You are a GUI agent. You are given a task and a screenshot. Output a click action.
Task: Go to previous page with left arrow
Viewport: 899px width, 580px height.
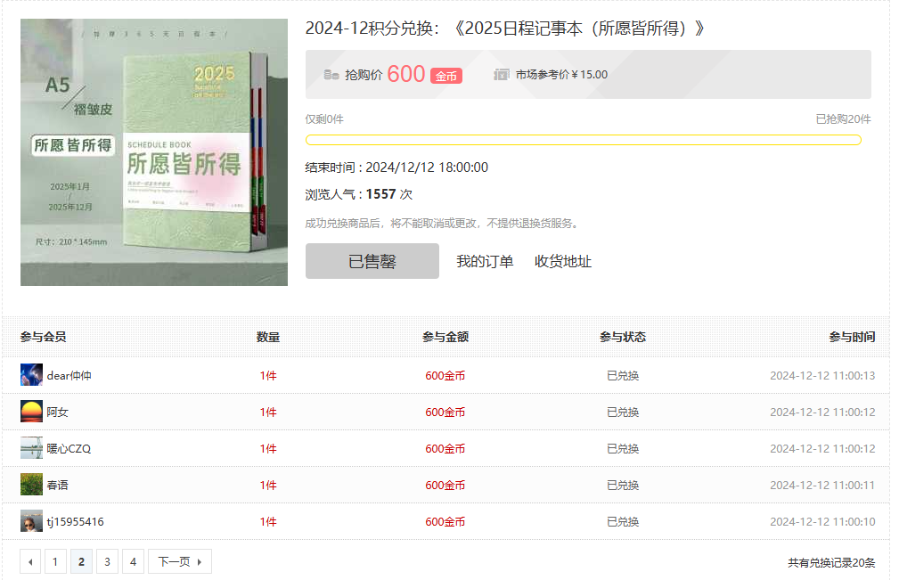(31, 561)
